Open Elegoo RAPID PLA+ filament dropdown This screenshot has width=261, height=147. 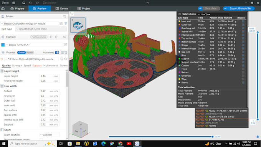[35, 45]
